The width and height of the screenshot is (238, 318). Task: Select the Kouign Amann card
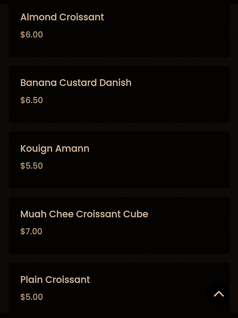pyautogui.click(x=119, y=159)
